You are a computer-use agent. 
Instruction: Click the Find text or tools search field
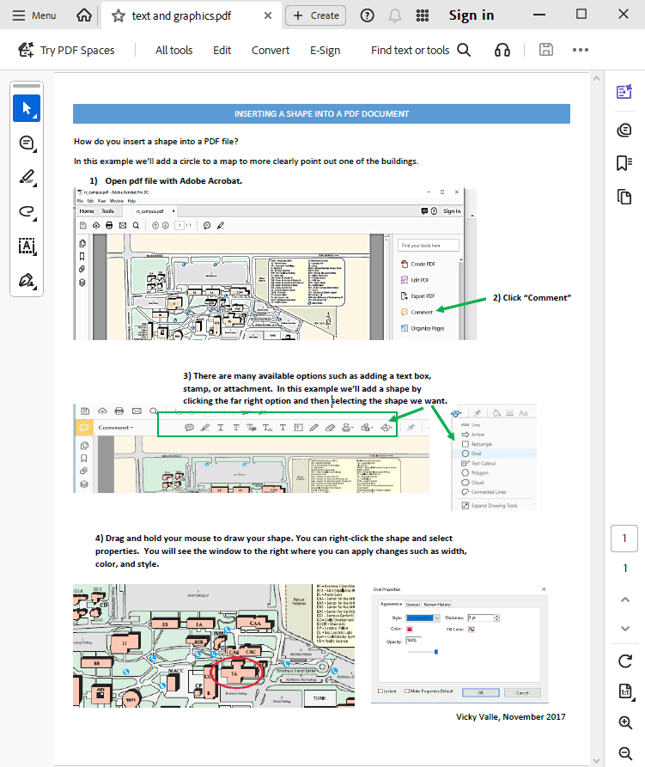pos(420,50)
